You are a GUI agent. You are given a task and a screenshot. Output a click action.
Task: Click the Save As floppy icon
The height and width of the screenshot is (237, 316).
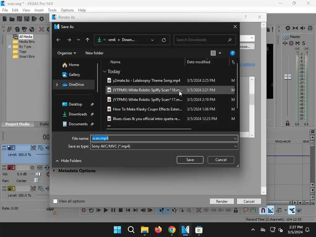[x=27, y=19]
